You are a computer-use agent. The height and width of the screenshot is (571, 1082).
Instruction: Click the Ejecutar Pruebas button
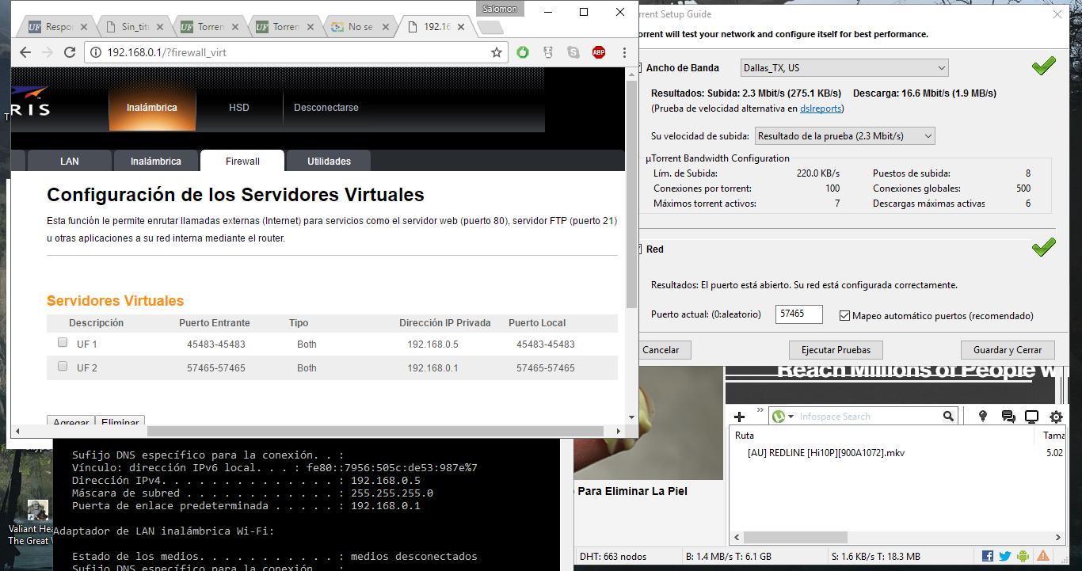pyautogui.click(x=836, y=350)
